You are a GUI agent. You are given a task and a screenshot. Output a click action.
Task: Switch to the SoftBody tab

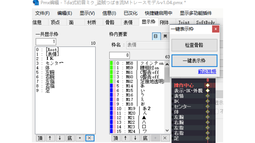(x=206, y=22)
